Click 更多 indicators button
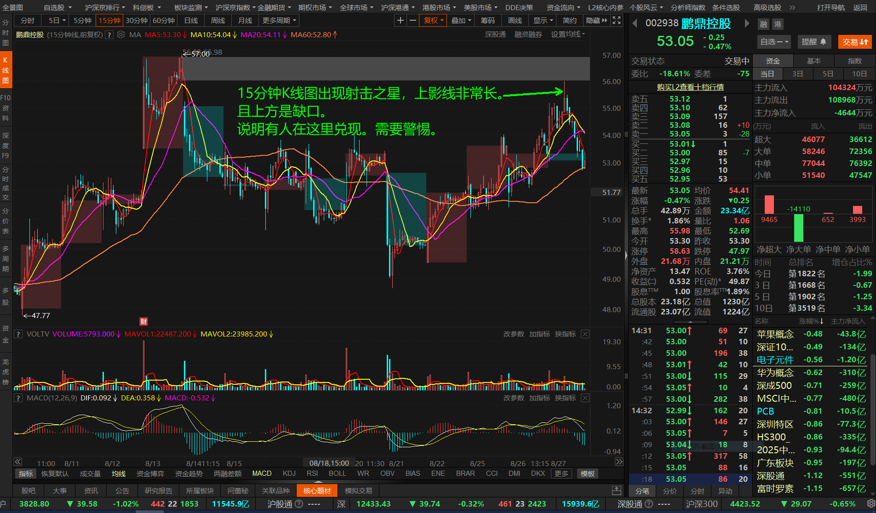The image size is (876, 513). tap(561, 473)
